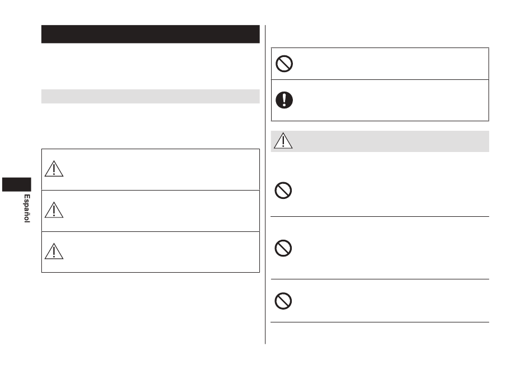This screenshot has height=380, width=531.
Task: Click the first warning triangle in left table
Action: [x=54, y=169]
